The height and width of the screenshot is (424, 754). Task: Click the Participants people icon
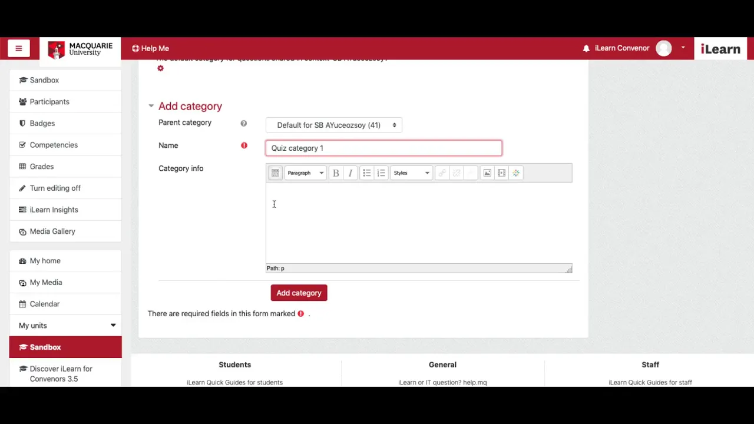[22, 102]
